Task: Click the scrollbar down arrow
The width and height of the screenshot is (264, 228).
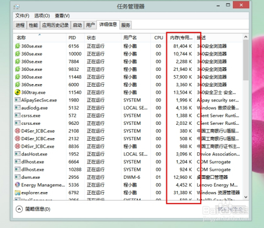Action: click(x=246, y=197)
